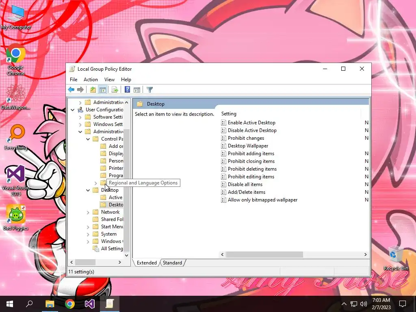This screenshot has width=416, height=312.
Task: Expand the Network tree node
Action: (88, 212)
